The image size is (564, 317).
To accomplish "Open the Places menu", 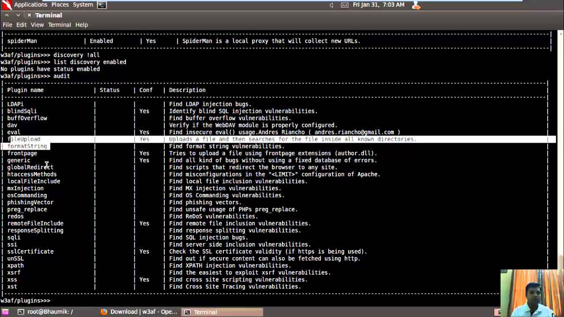I will point(60,4).
